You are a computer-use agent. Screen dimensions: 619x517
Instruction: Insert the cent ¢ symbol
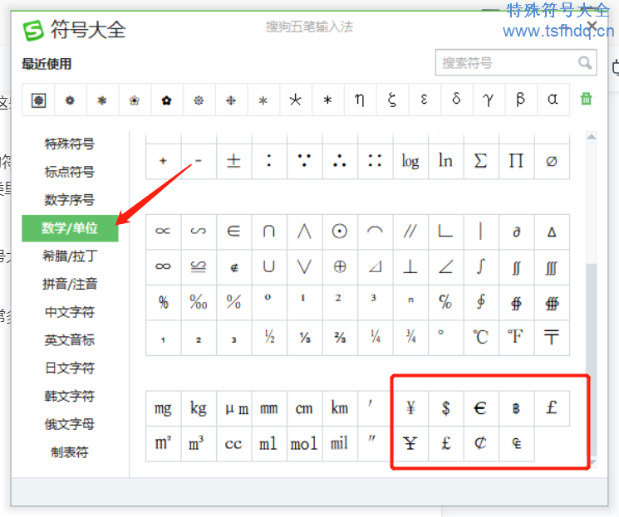coord(481,444)
